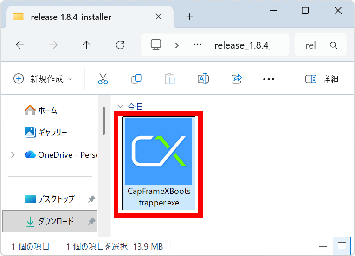This screenshot has width=355, height=256.
Task: Open デスクトップ in the sidebar
Action: [50, 199]
